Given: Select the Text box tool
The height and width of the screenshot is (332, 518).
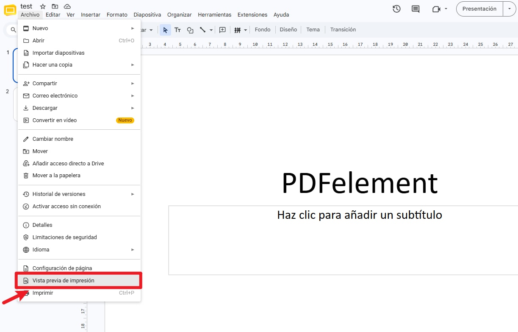Looking at the screenshot, I should [x=177, y=30].
